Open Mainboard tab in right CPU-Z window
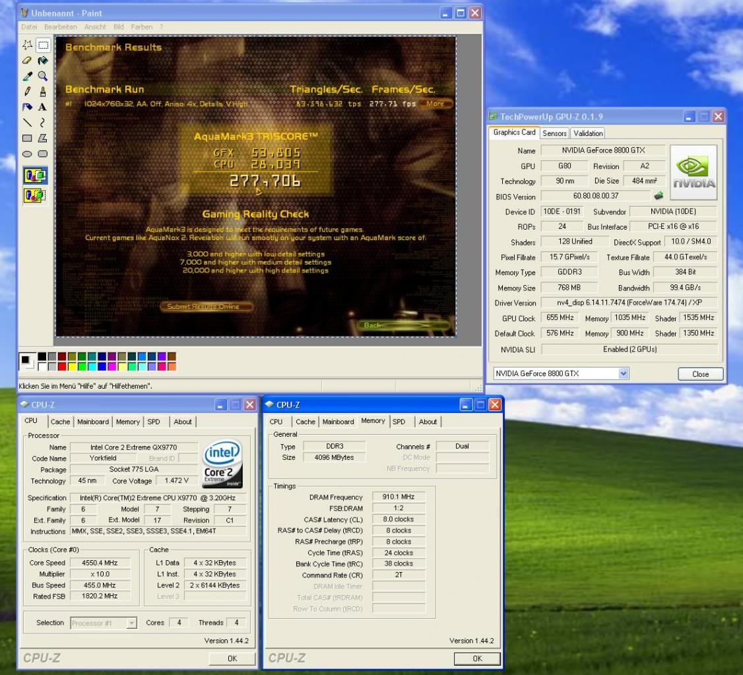Viewport: 743px width, 675px height. coord(338,422)
